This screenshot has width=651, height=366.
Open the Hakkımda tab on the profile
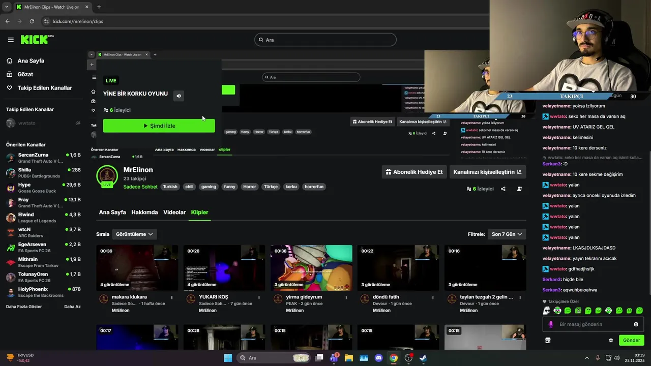click(144, 212)
